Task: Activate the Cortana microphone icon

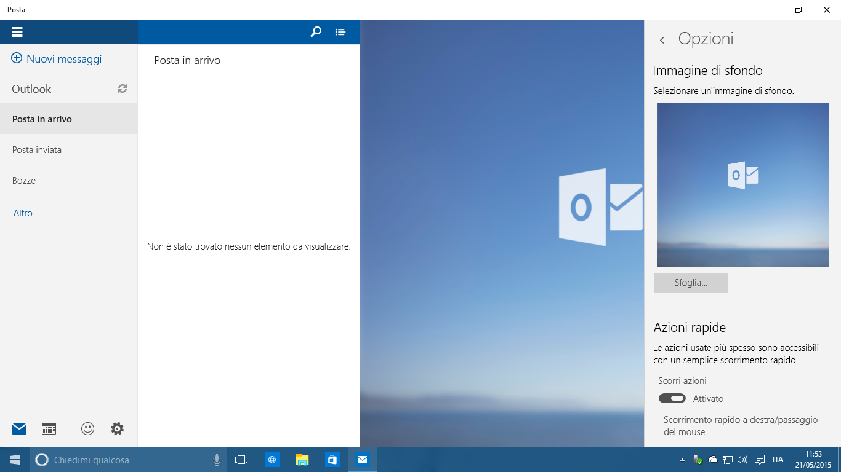Action: (217, 460)
